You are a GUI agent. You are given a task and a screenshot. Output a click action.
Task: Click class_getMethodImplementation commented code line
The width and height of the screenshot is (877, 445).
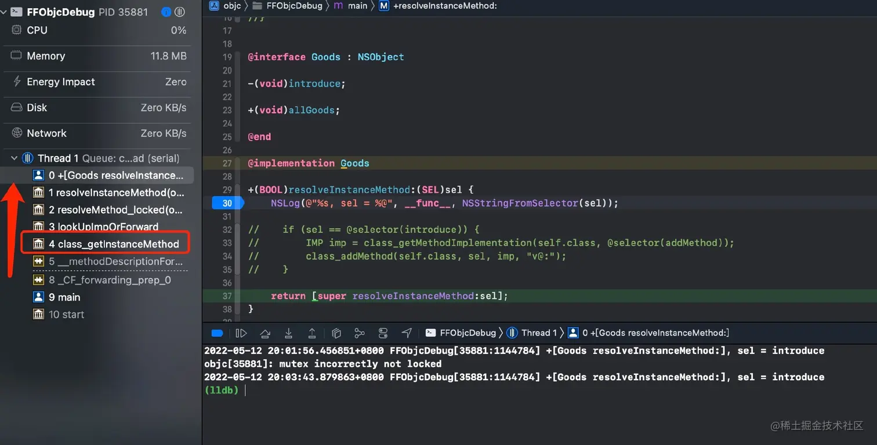coord(491,243)
